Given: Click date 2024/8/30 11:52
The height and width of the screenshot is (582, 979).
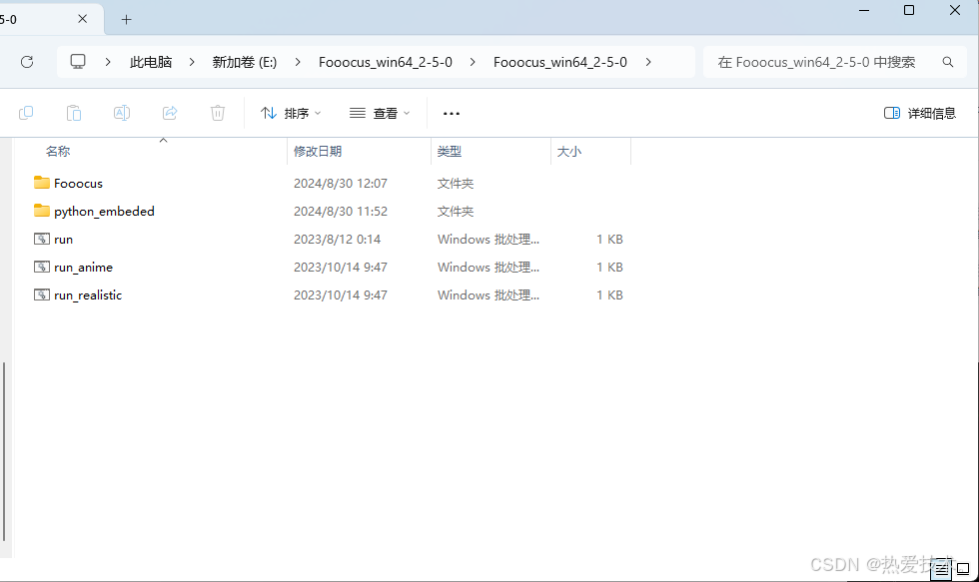Looking at the screenshot, I should tap(341, 212).
